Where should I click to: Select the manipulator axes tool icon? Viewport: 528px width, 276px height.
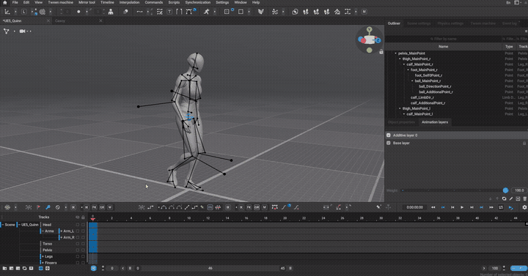click(7, 12)
